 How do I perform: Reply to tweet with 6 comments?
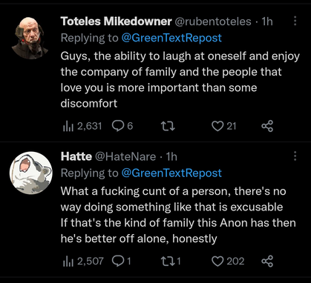[122, 126]
